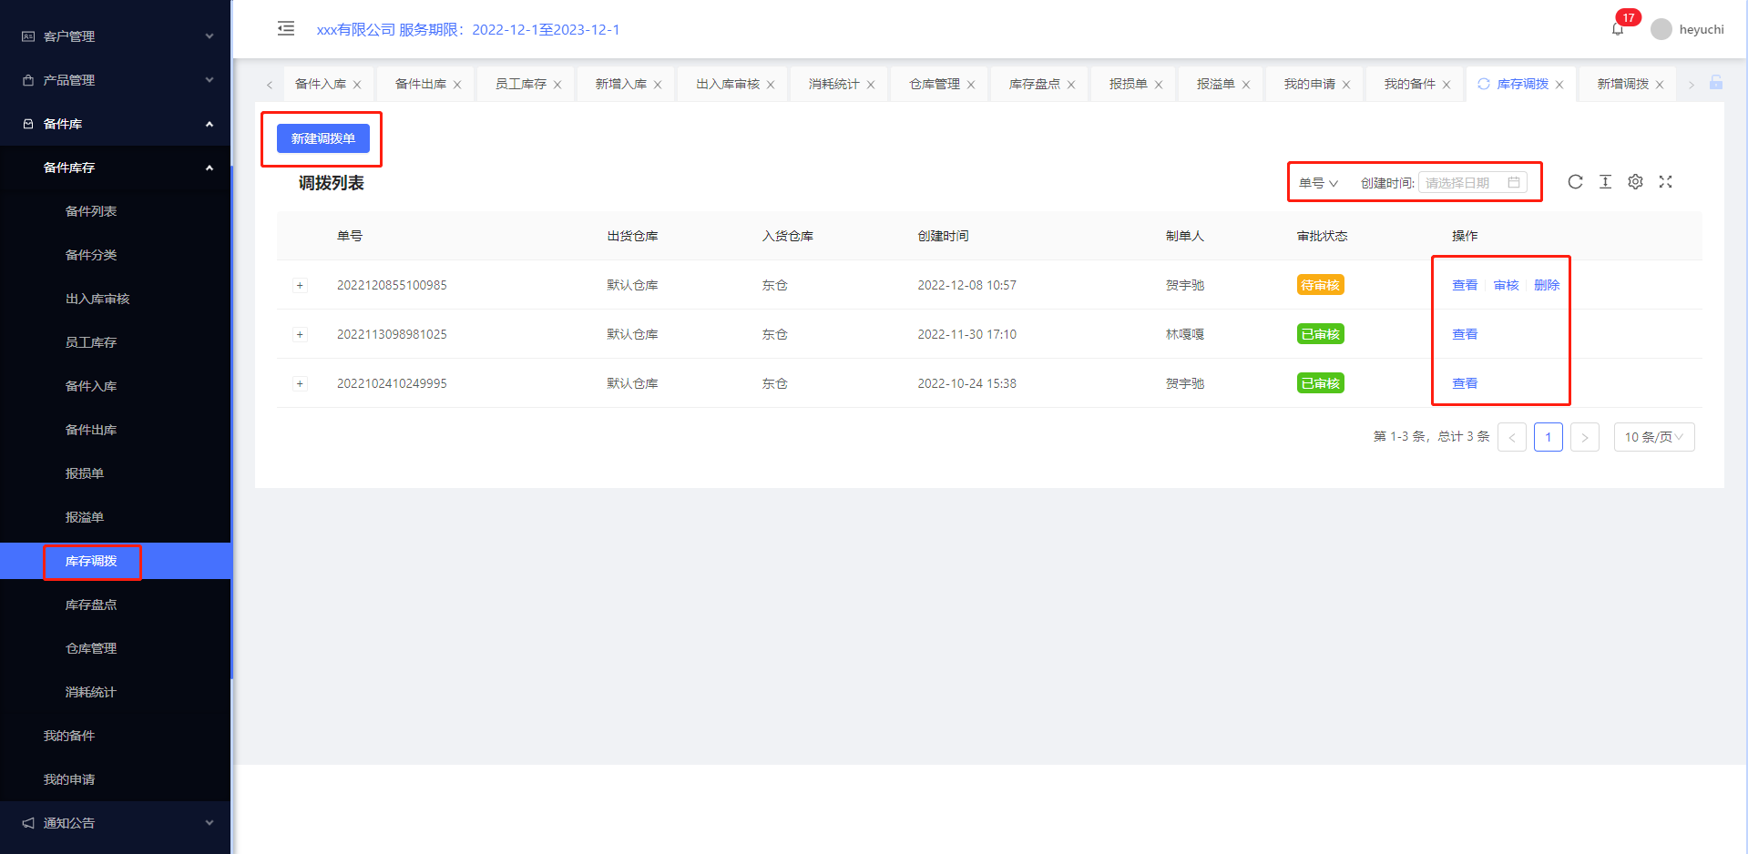Click 删除 link for the pending order
Viewport: 1748px width, 854px height.
tap(1546, 286)
